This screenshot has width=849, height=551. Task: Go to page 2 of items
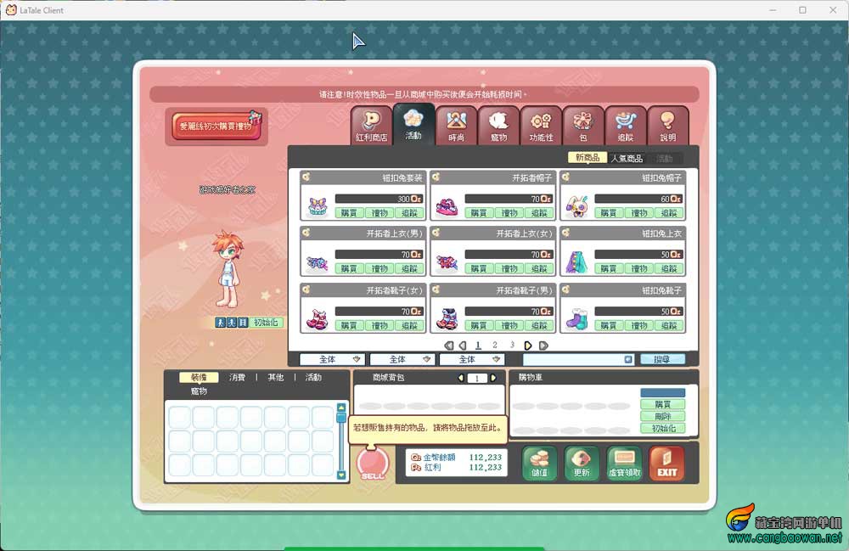pos(494,346)
